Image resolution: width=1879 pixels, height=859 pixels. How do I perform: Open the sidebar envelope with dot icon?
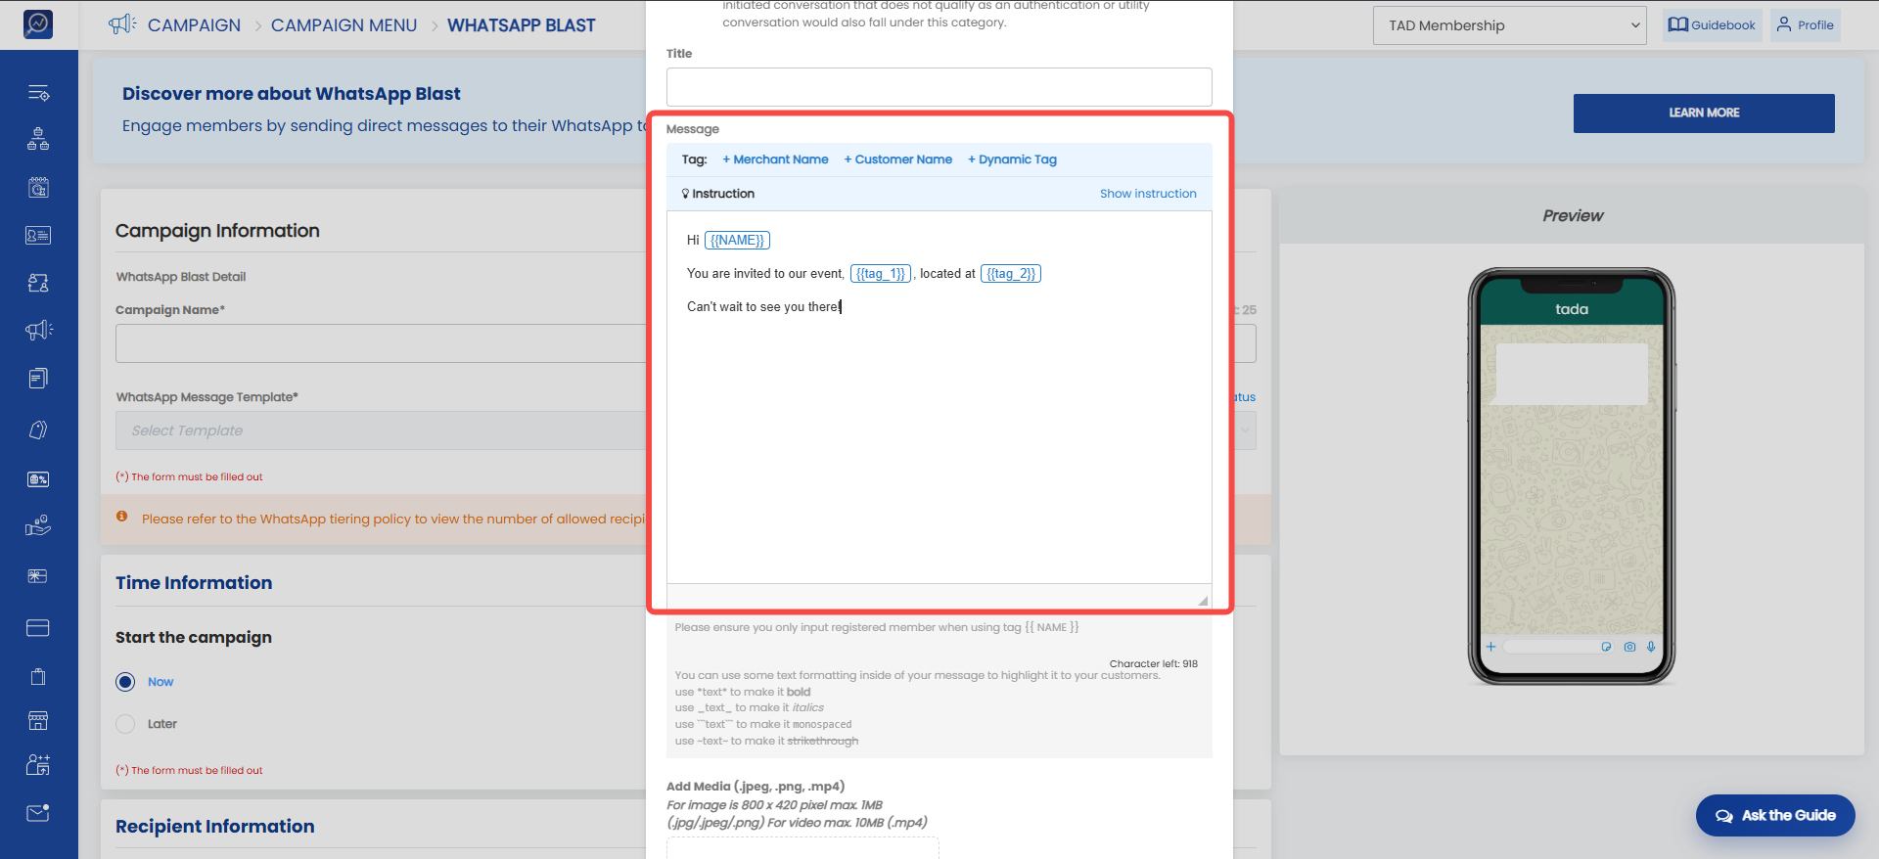point(38,813)
